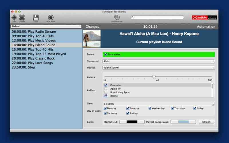Image resolution: width=229 pixels, height=143 pixels.
Task: Click the Volume slider knob
Action: 154,77
